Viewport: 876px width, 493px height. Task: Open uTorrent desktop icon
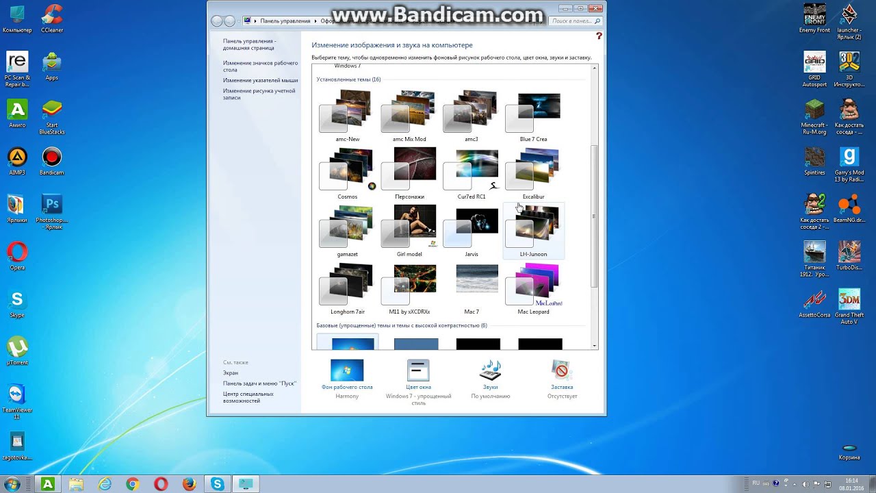click(17, 351)
